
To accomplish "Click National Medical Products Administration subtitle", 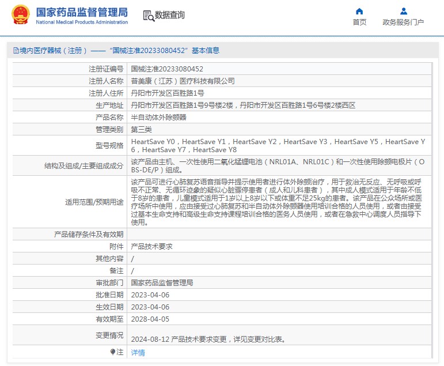I will (x=82, y=22).
